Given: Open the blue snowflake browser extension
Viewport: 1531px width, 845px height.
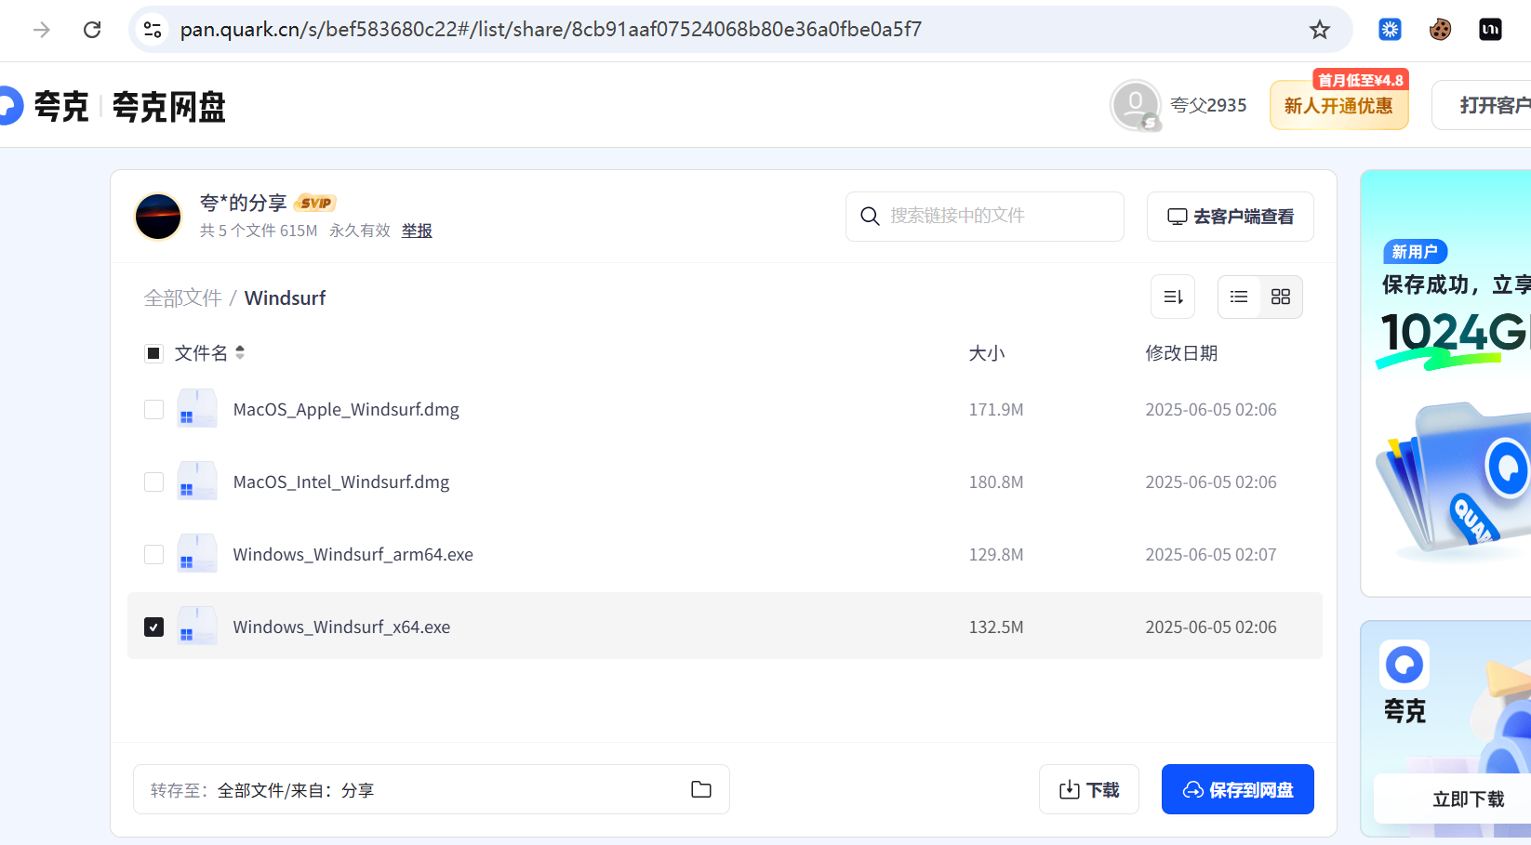Looking at the screenshot, I should point(1390,30).
